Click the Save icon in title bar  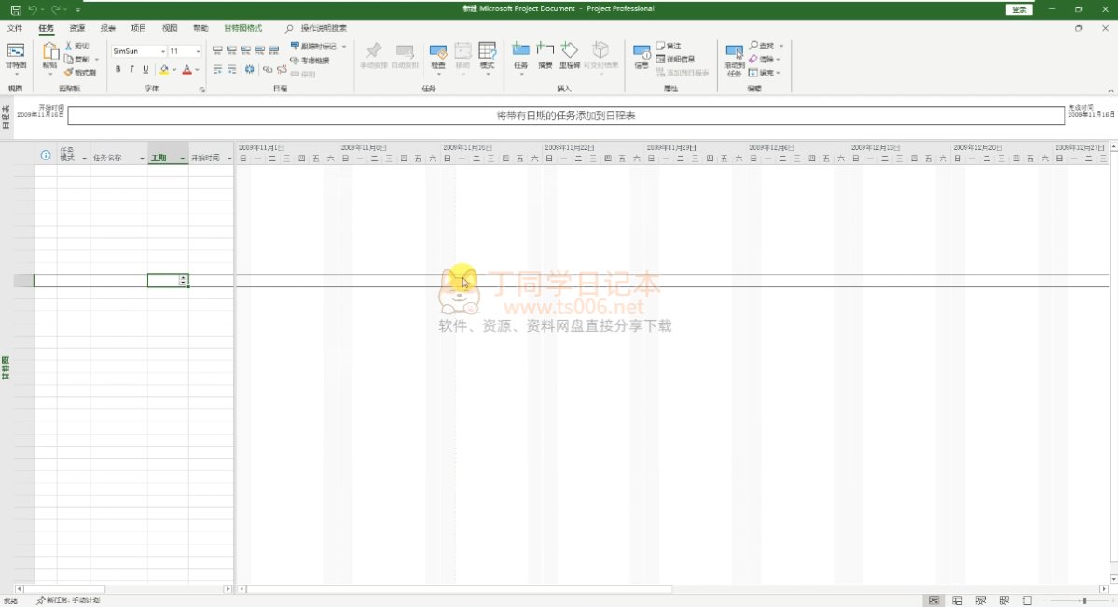(x=15, y=9)
